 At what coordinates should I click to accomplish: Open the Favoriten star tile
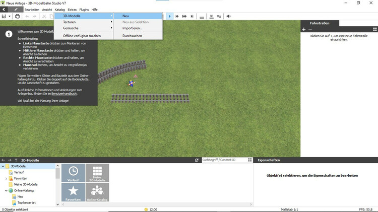pyautogui.click(x=73, y=192)
